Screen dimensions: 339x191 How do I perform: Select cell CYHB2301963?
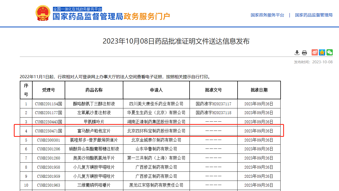pyautogui.click(x=49, y=185)
